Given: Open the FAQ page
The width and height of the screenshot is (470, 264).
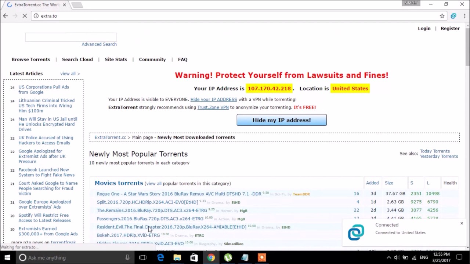Looking at the screenshot, I should coord(182,59).
